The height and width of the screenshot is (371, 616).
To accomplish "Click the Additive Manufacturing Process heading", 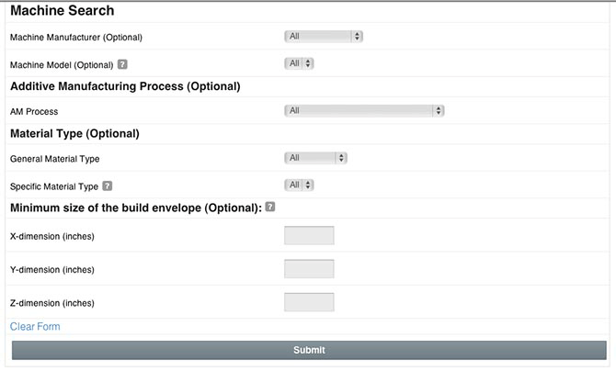I will point(125,86).
